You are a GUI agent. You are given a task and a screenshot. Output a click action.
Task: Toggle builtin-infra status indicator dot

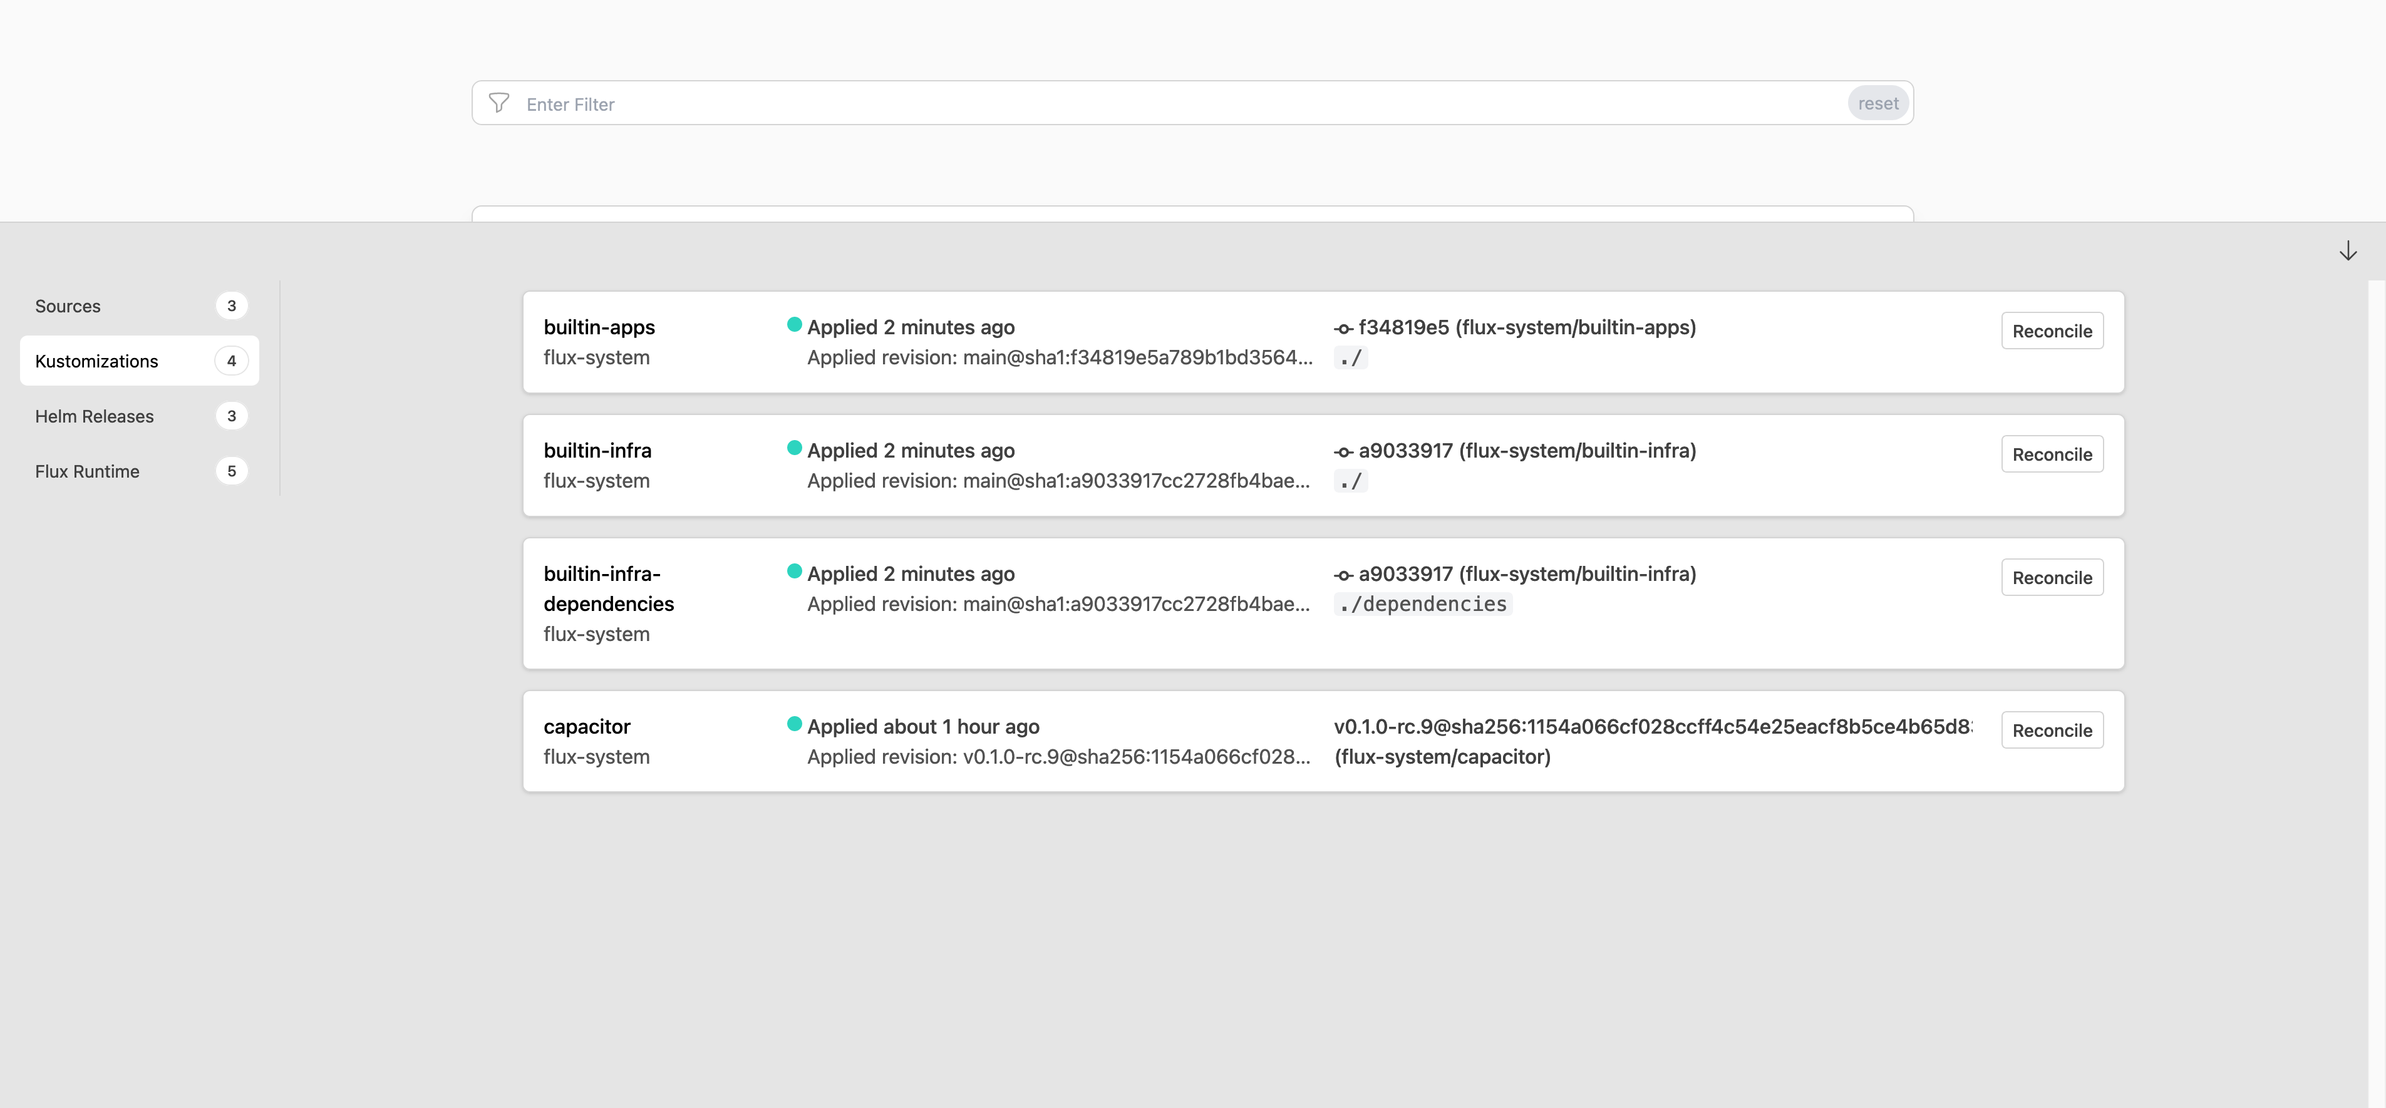click(795, 448)
